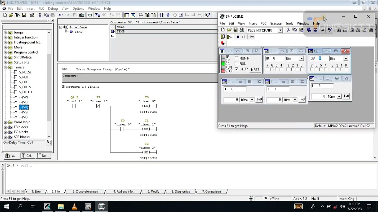Screen dimensions: 378x212
Task: Click PLCSIM context help arrow icon
Action: (330, 30)
